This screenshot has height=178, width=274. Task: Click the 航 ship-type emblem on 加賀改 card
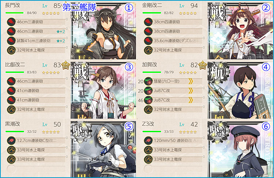[x=218, y=72]
